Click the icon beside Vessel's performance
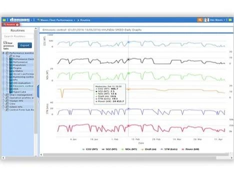 [11, 74]
